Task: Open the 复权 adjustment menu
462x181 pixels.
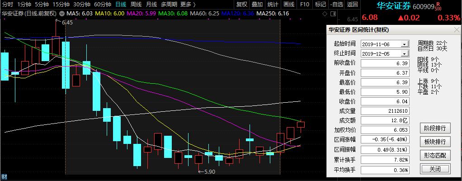Action: [241, 5]
